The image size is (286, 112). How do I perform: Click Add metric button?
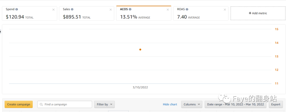click(258, 13)
